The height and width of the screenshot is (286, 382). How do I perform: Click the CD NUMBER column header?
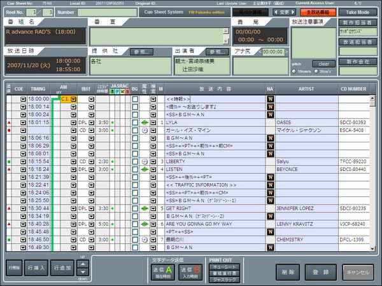[353, 89]
